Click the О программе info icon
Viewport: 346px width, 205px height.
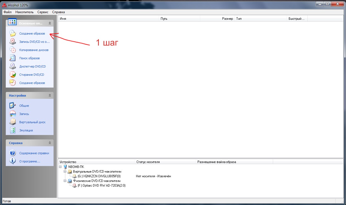coord(13,161)
